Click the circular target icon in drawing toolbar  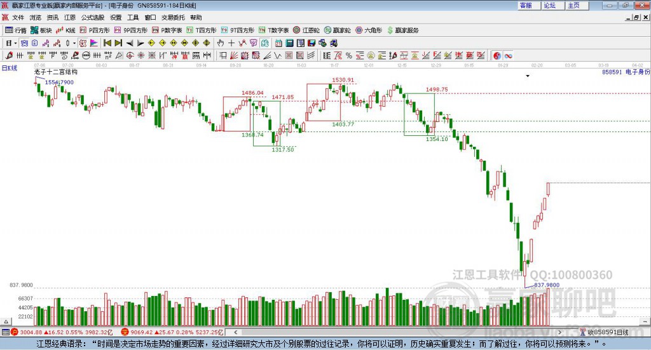coord(130,55)
